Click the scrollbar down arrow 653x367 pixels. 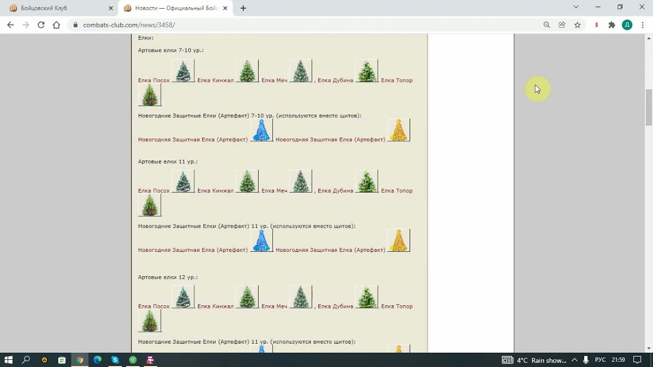pyautogui.click(x=649, y=349)
